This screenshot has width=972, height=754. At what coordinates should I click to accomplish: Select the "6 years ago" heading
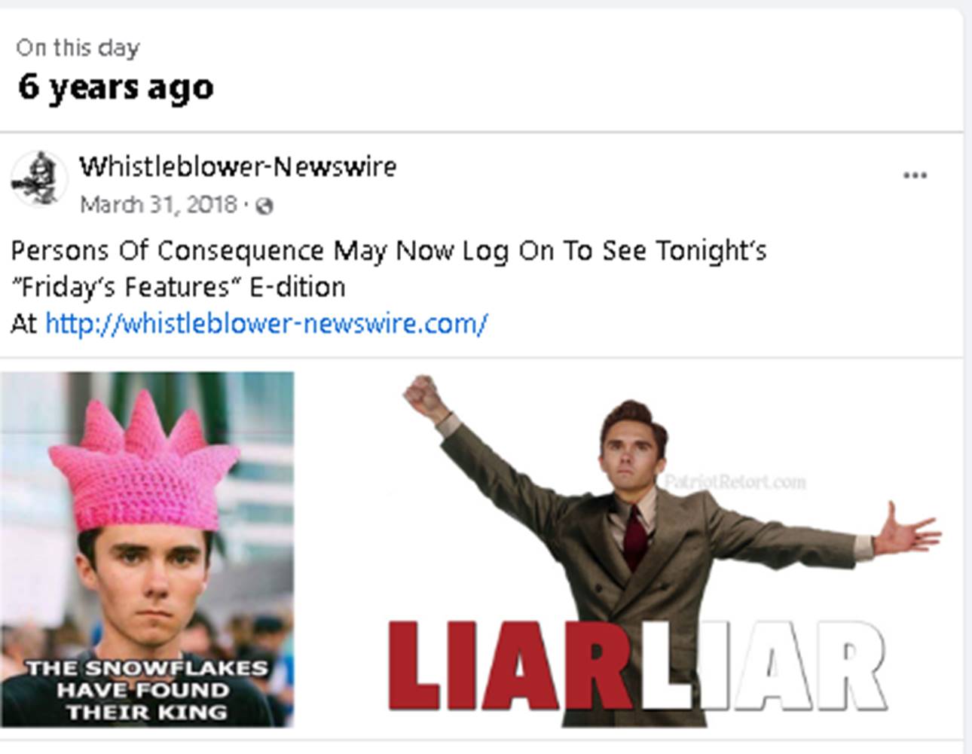tap(116, 87)
